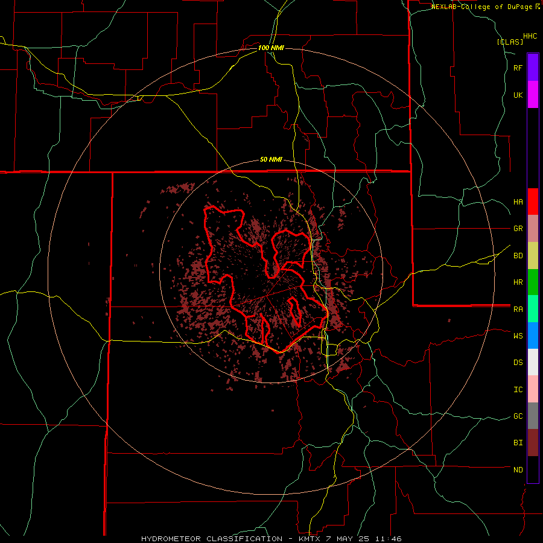Click the IC legend label
This screenshot has height=543, width=543.
518,389
